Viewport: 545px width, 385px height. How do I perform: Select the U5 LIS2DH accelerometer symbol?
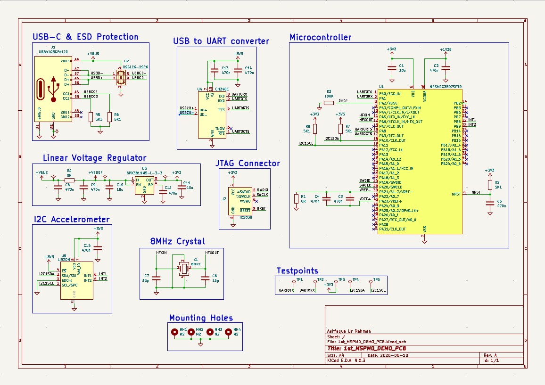point(77,280)
